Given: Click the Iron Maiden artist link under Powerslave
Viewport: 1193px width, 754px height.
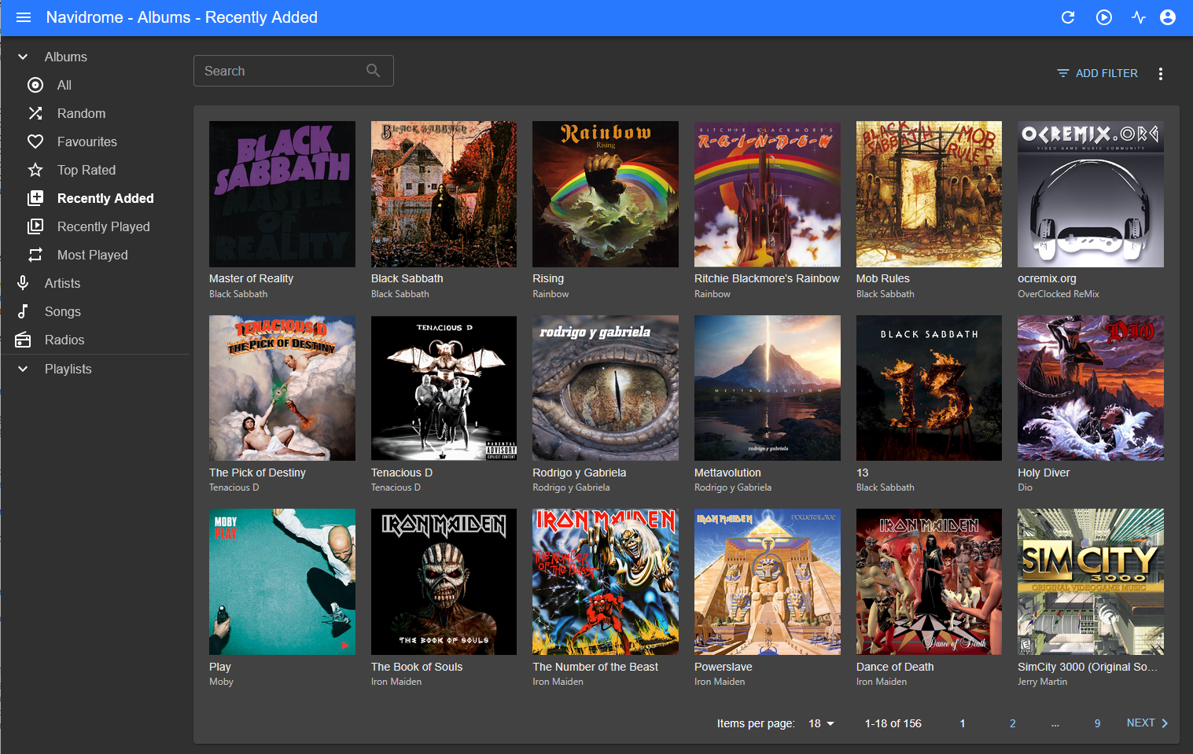Looking at the screenshot, I should click(719, 682).
